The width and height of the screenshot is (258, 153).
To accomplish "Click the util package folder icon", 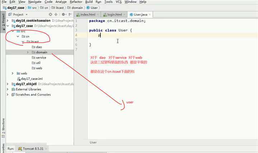I will coord(34,63).
